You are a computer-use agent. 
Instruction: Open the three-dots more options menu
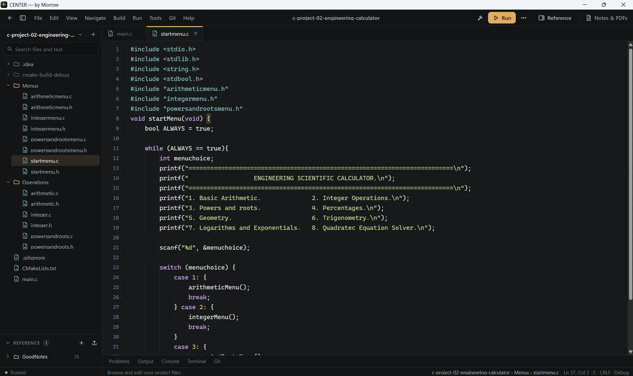524,18
